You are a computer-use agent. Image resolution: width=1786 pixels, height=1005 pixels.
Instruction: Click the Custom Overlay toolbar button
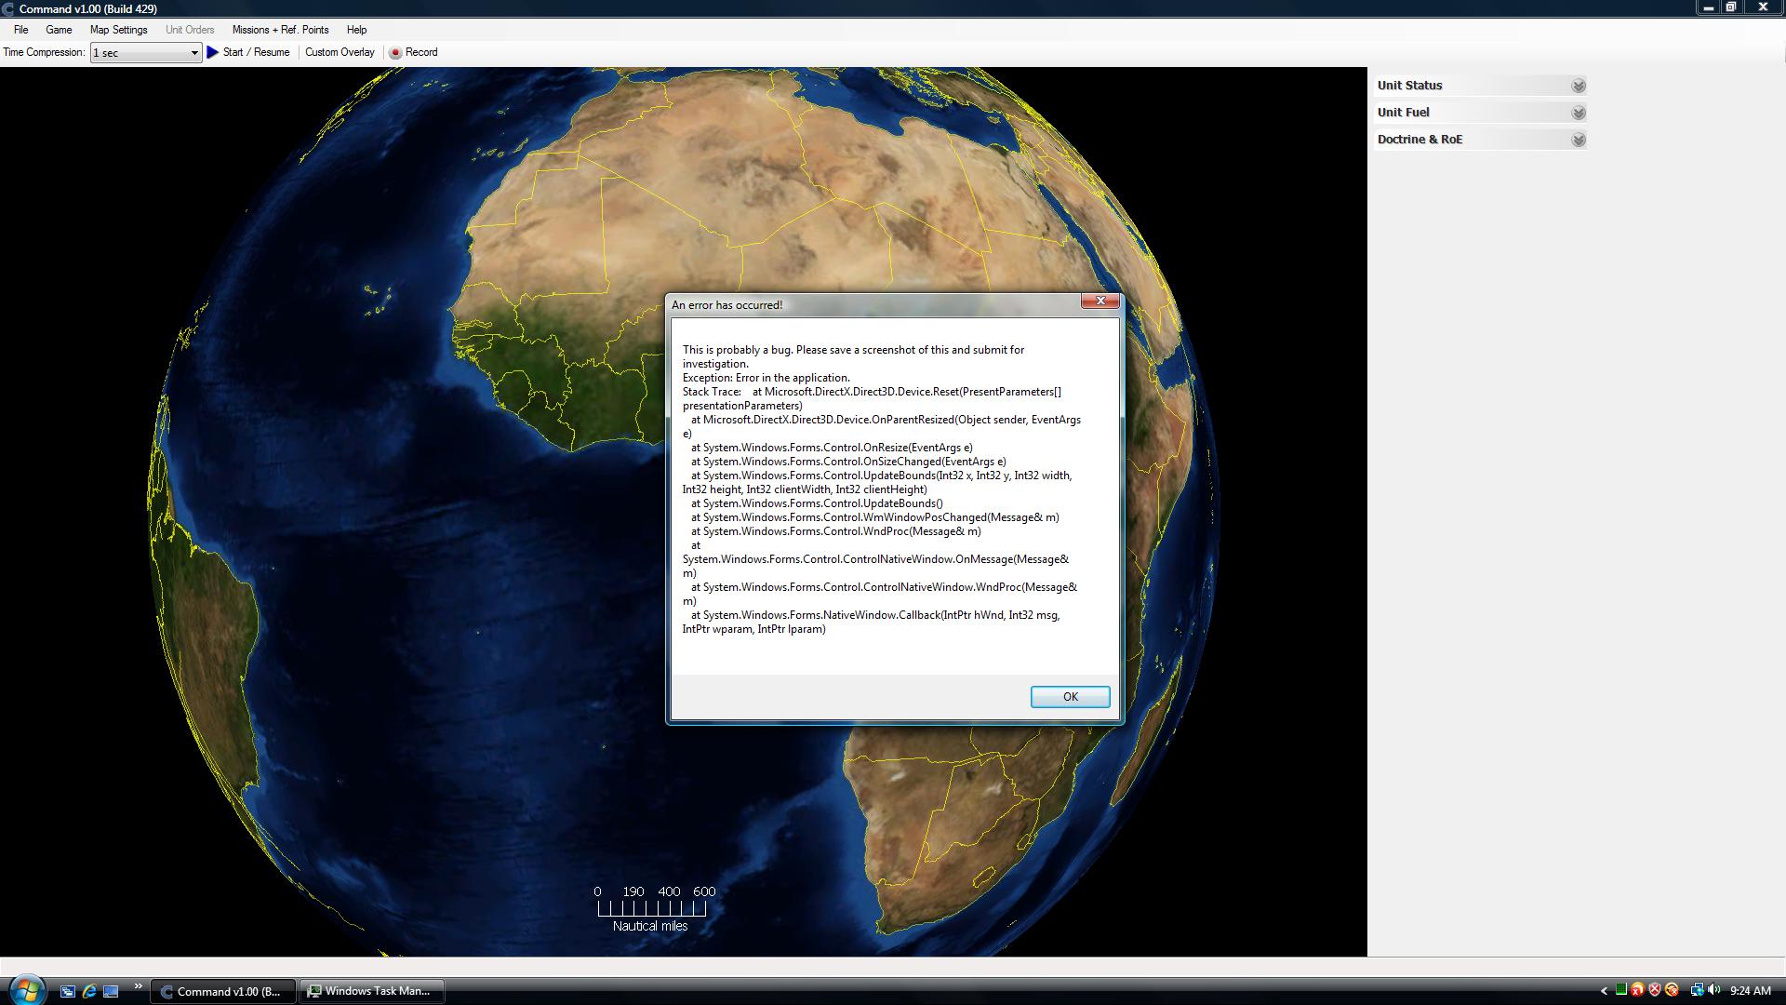[x=340, y=52]
